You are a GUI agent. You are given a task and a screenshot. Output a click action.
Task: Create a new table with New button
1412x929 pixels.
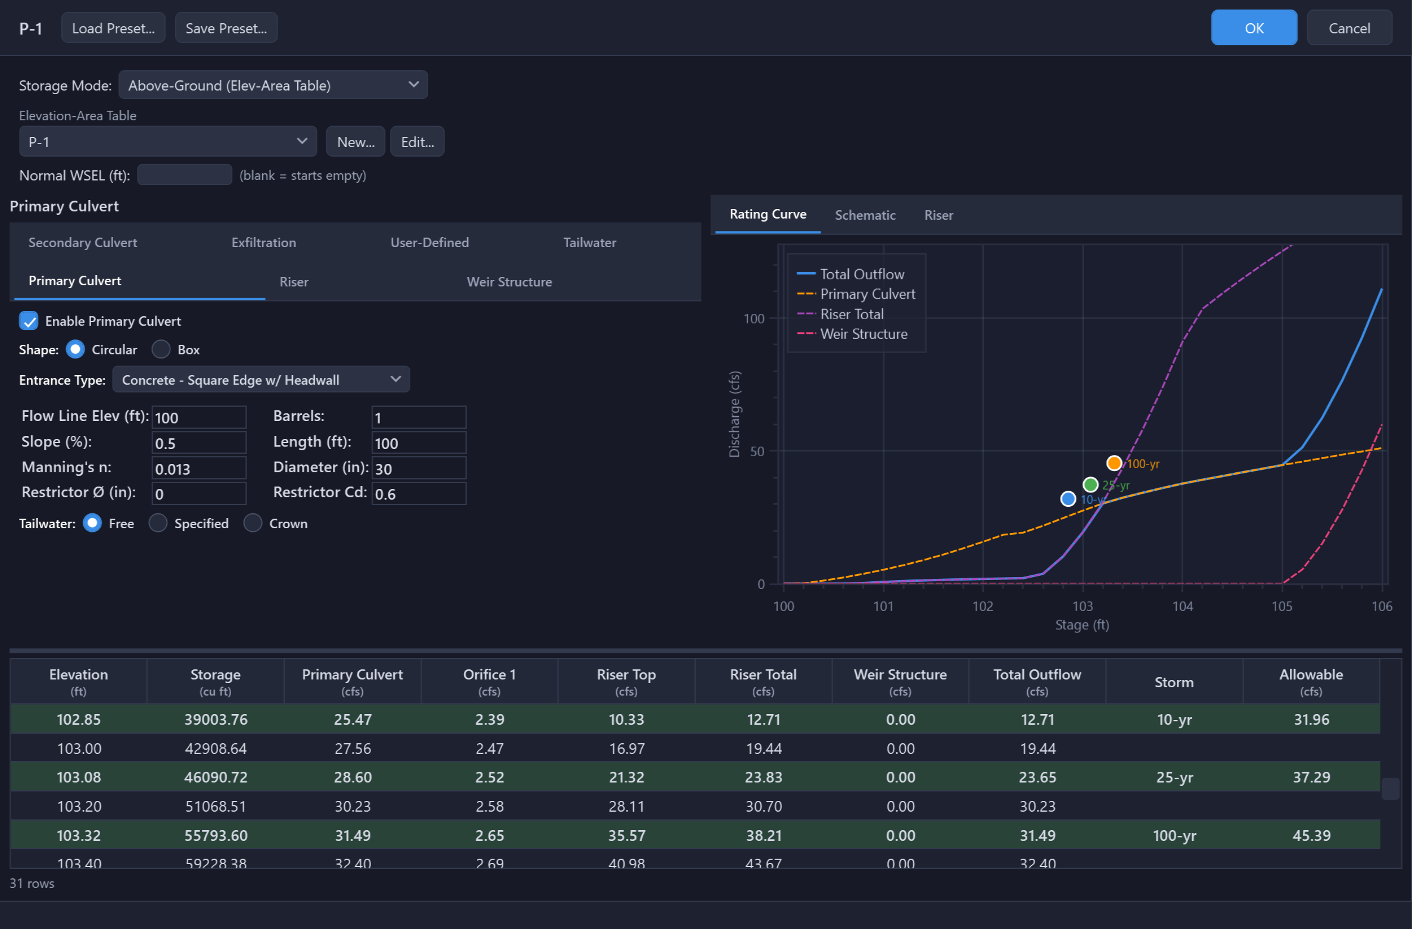pos(356,142)
